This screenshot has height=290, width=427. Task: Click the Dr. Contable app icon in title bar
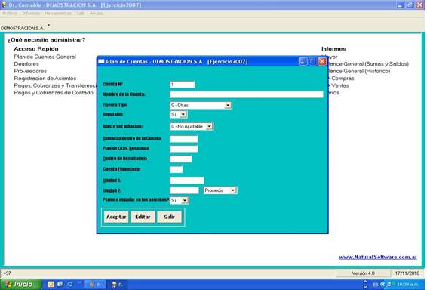[4, 5]
